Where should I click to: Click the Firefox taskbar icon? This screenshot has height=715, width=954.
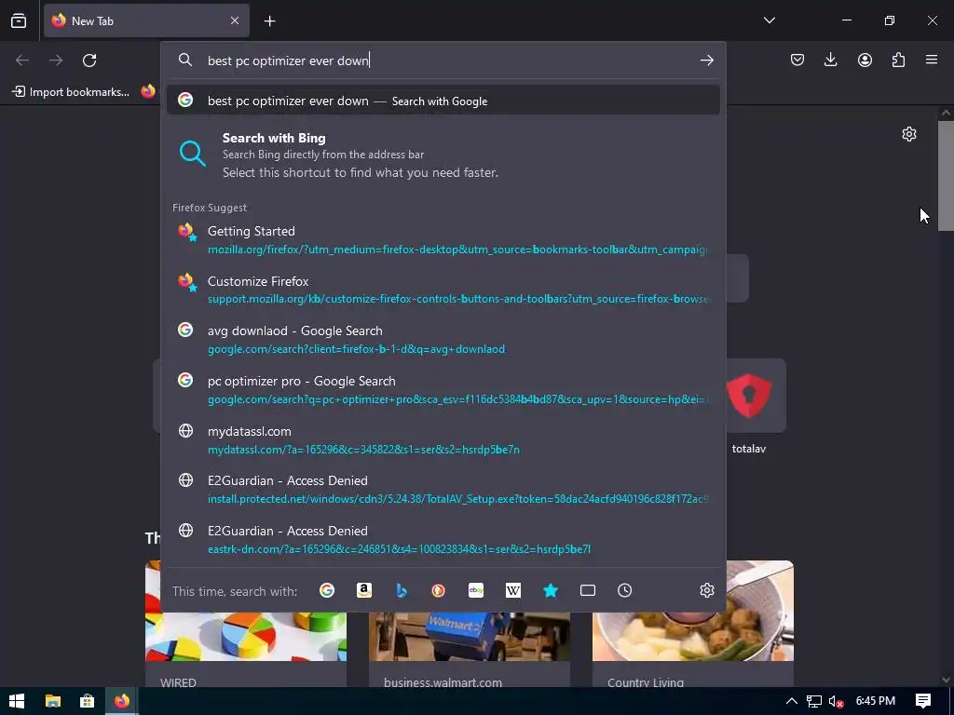point(122,701)
